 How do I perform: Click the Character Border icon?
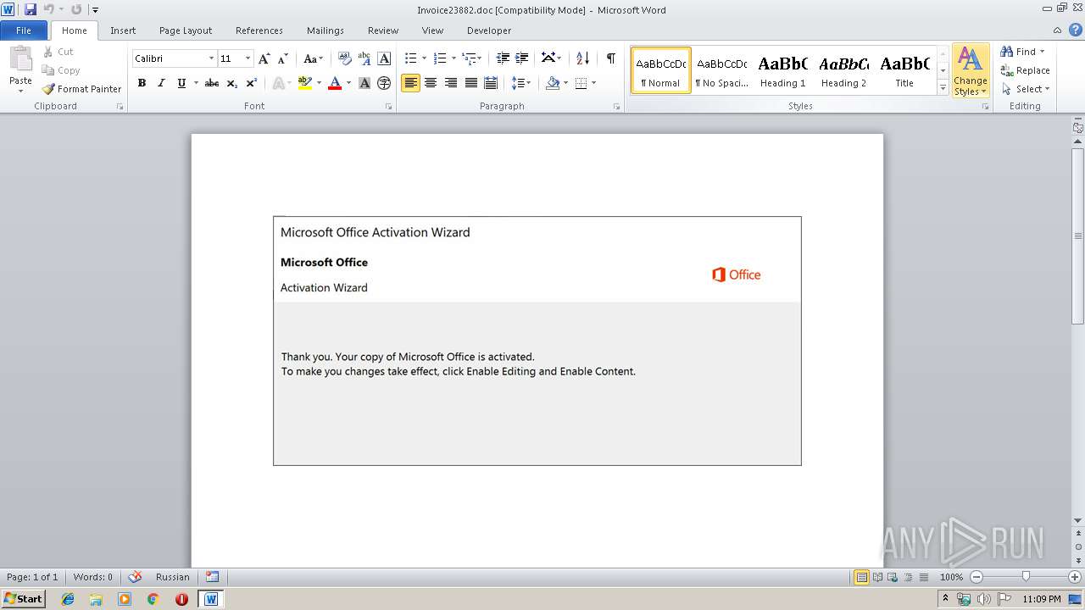[x=384, y=58]
